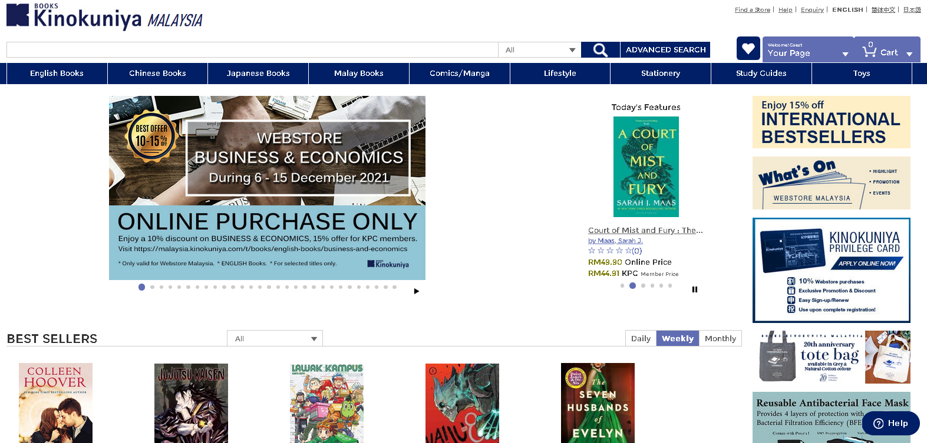Image resolution: width=927 pixels, height=443 pixels.
Task: Click the A Court of Mist and Fury cover
Action: click(646, 166)
